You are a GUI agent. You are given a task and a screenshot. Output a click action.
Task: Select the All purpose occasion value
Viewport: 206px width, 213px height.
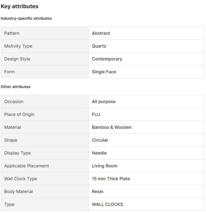[x=104, y=102]
